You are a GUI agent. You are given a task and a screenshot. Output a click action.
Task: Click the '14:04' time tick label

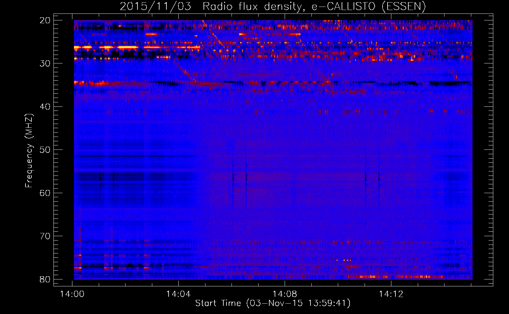tap(179, 294)
